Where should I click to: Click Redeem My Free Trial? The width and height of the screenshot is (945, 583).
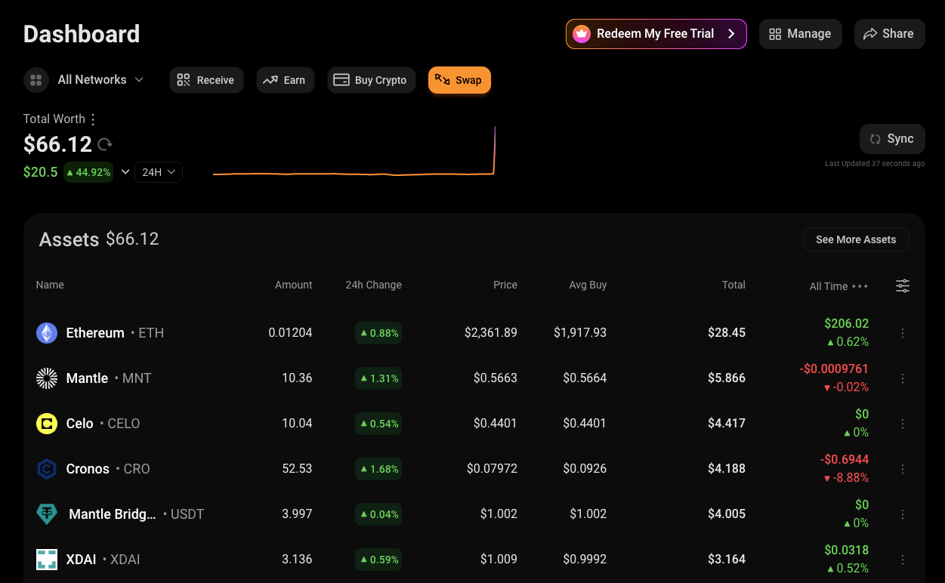click(x=656, y=33)
